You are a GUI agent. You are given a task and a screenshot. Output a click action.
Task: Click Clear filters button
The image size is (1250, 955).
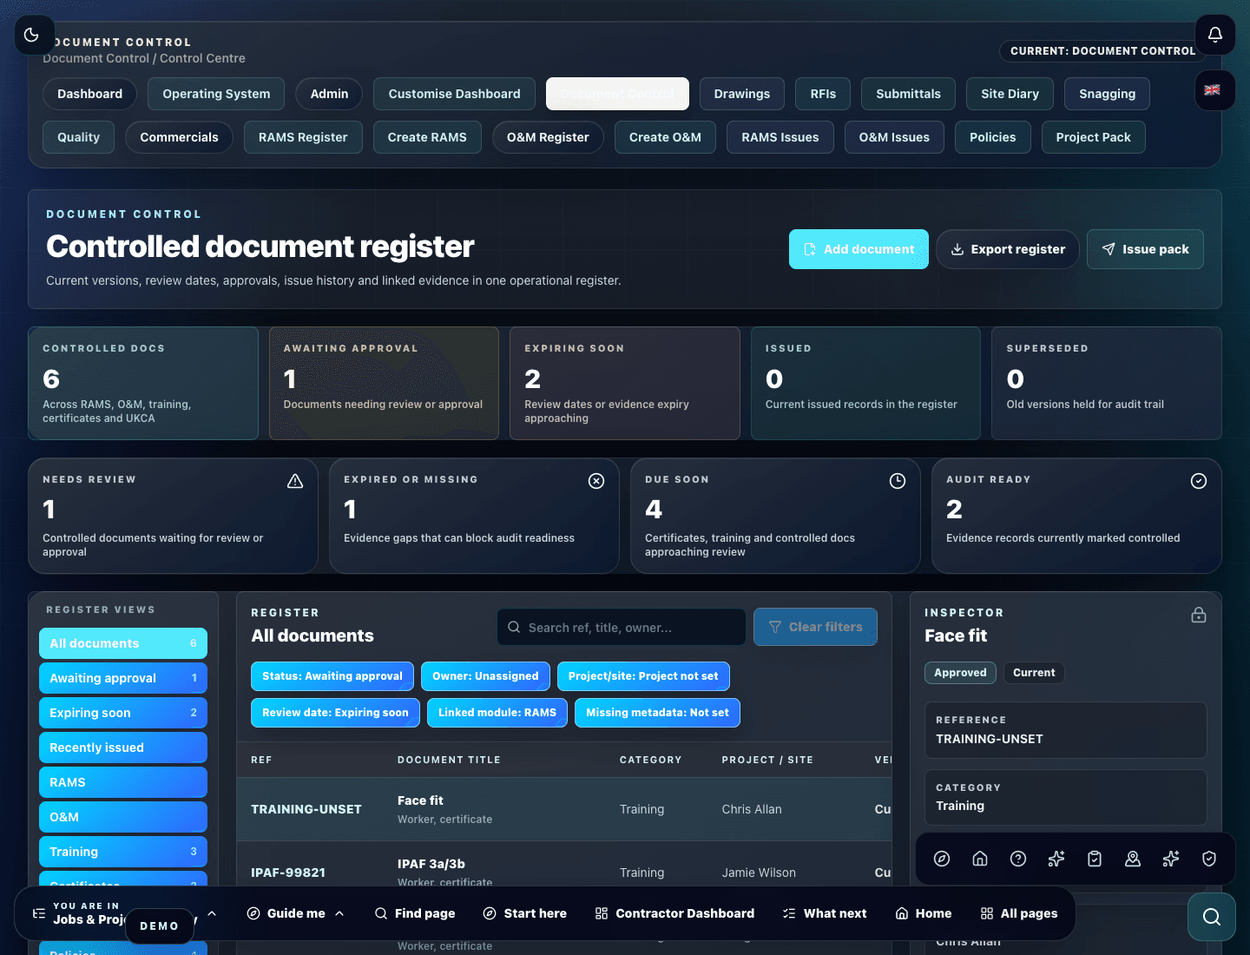[x=815, y=627]
